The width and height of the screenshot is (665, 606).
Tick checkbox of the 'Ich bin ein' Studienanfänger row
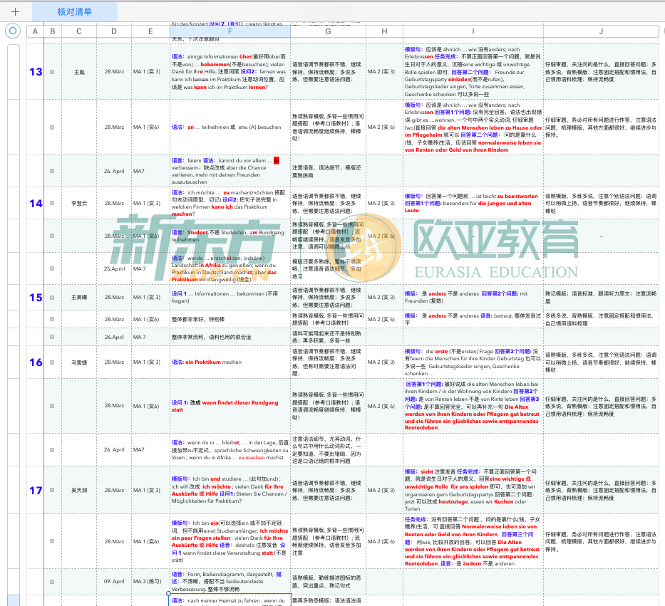coord(52,541)
